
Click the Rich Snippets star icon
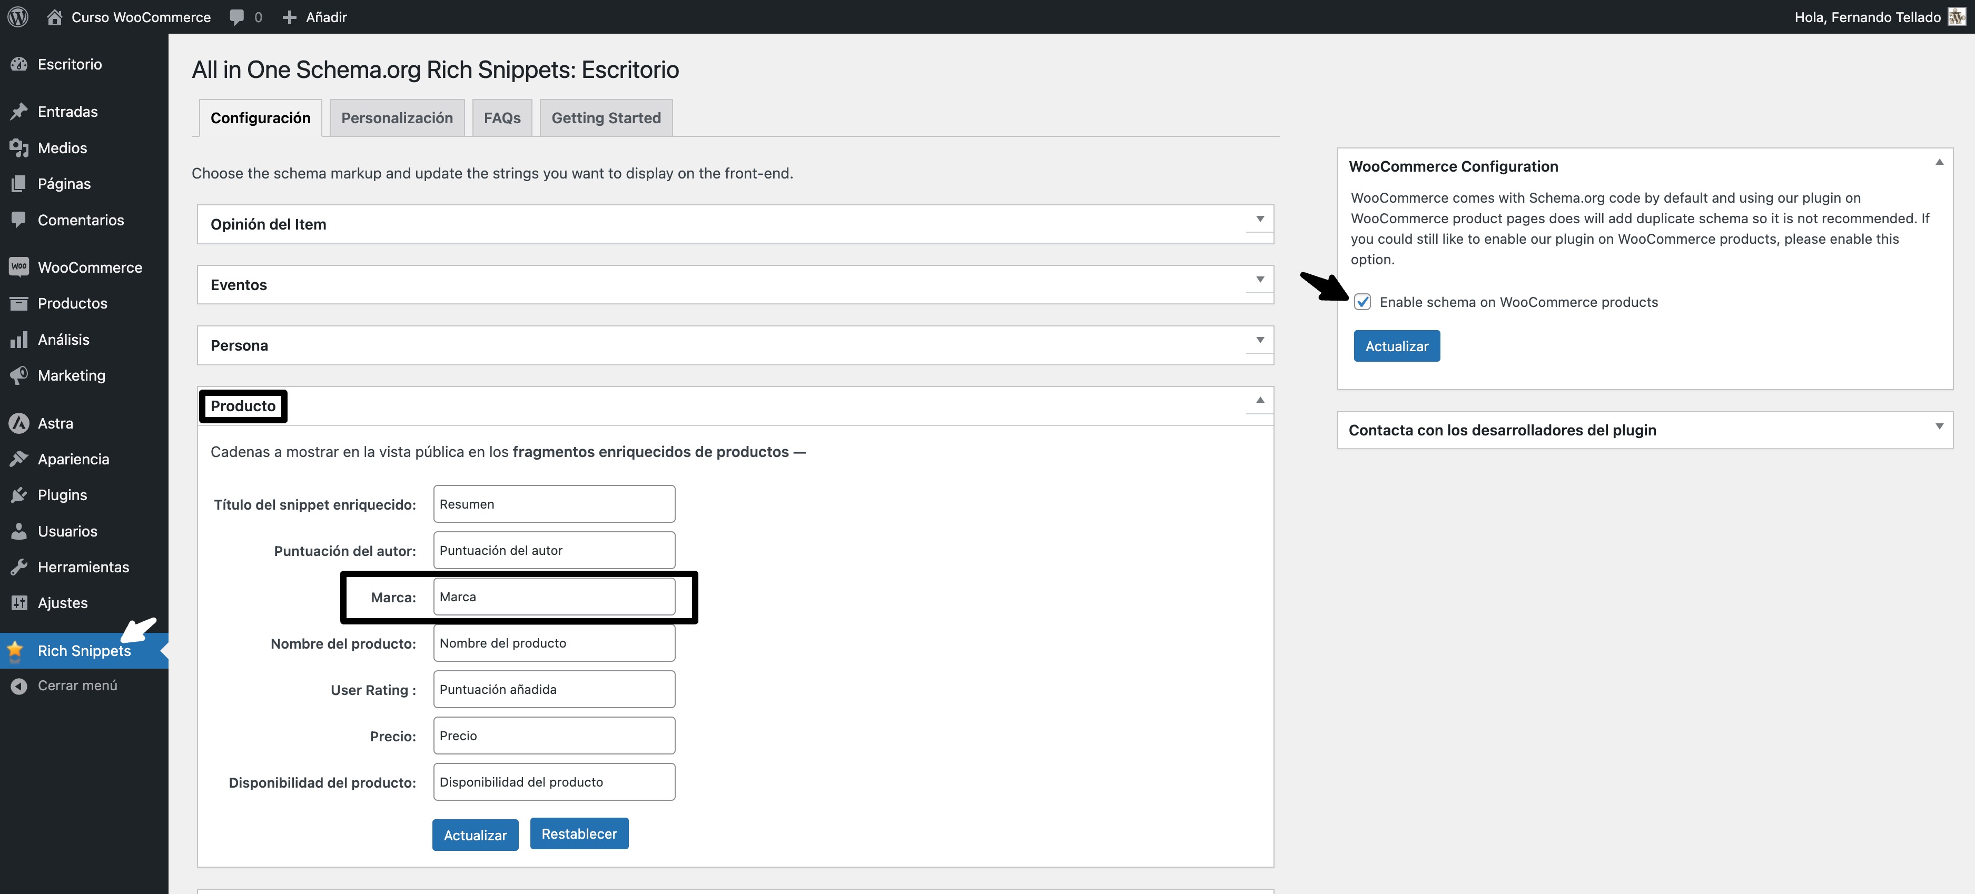point(15,651)
